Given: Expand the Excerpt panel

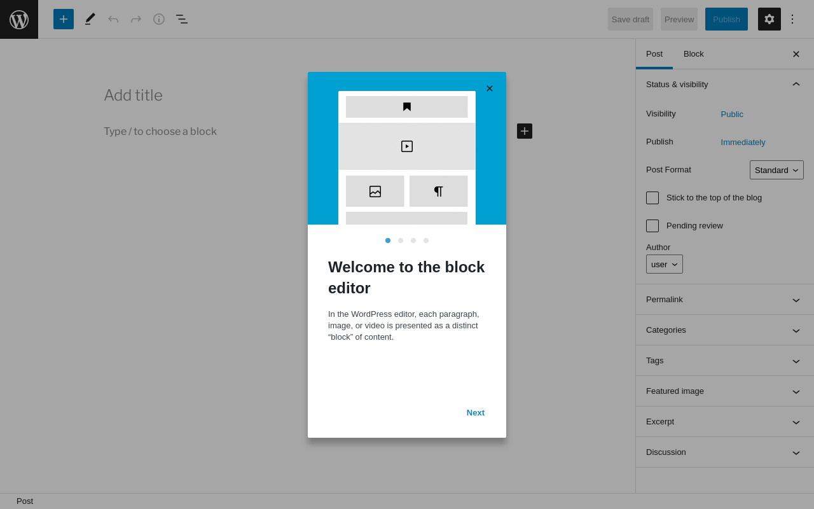Looking at the screenshot, I should pos(725,422).
